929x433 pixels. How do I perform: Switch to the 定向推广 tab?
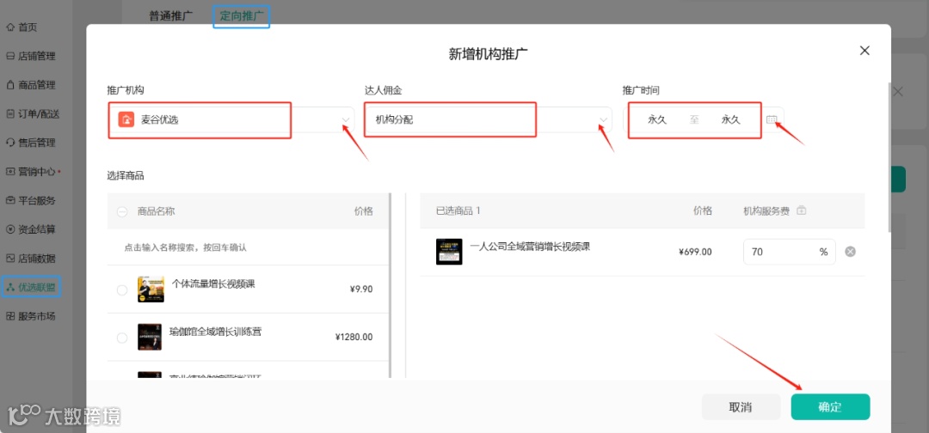[242, 16]
